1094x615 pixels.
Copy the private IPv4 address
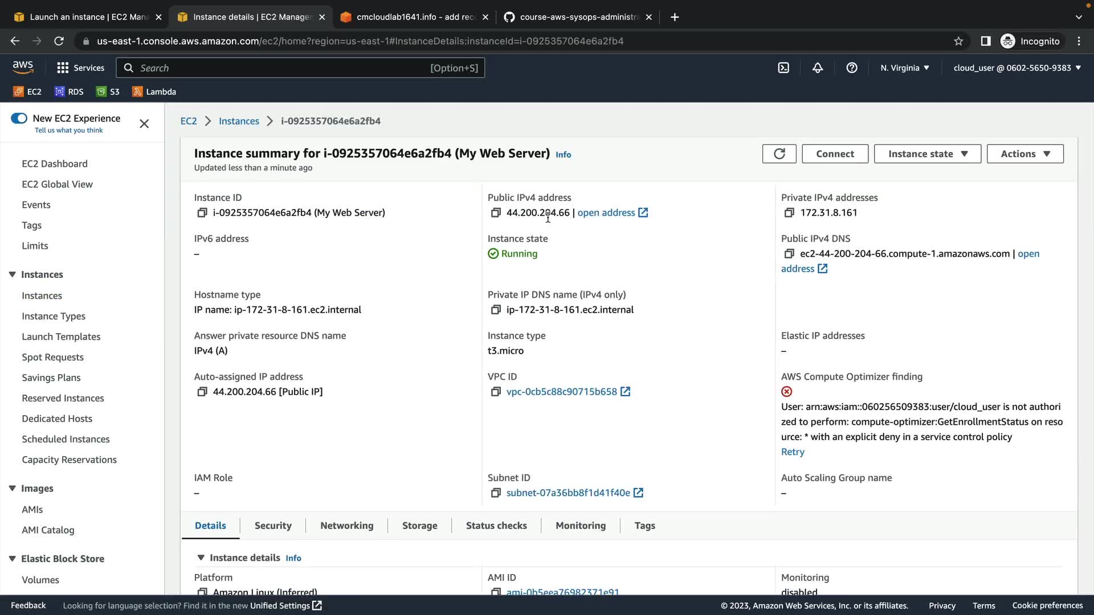coord(789,212)
